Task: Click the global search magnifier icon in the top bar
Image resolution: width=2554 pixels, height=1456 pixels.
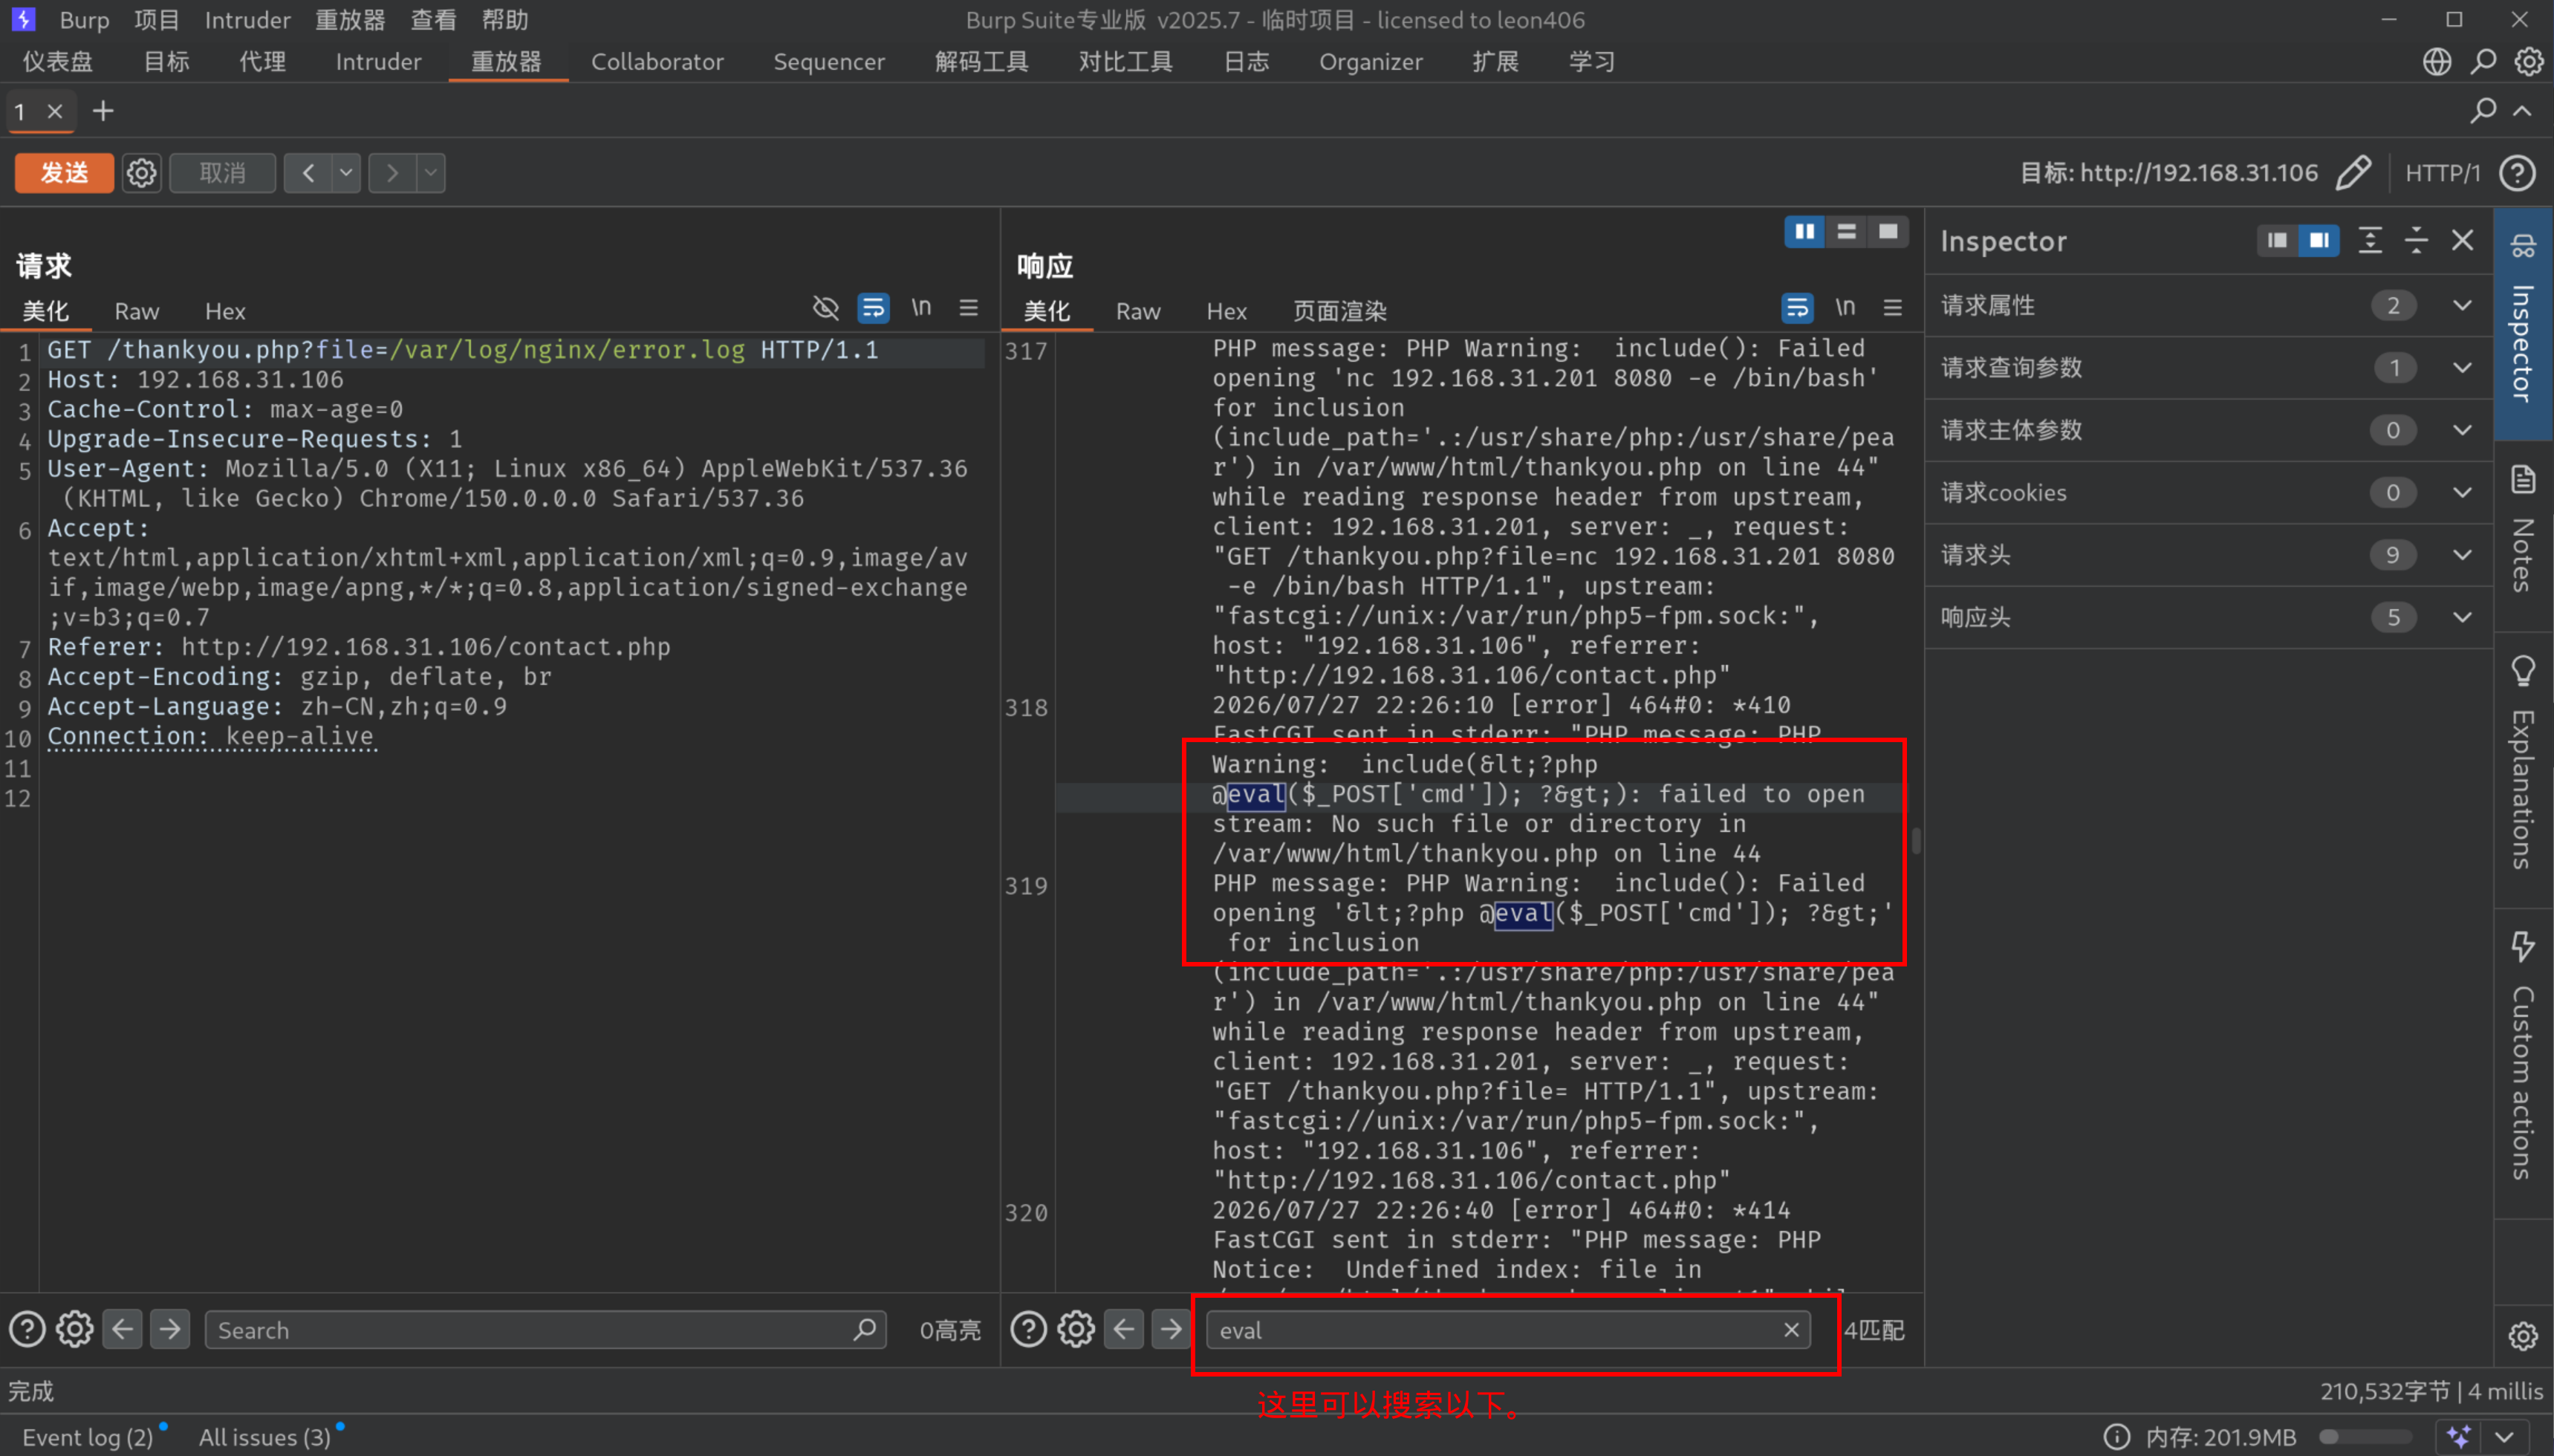Action: 2484,62
